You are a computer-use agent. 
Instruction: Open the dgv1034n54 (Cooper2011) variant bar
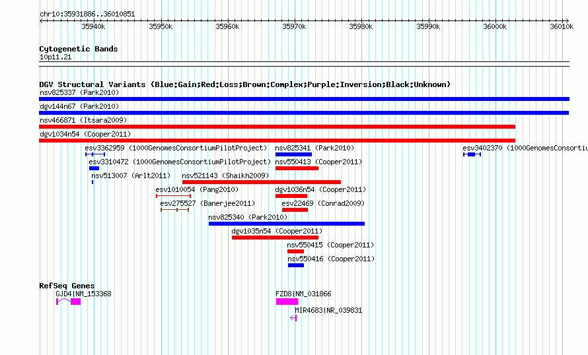coord(277,141)
